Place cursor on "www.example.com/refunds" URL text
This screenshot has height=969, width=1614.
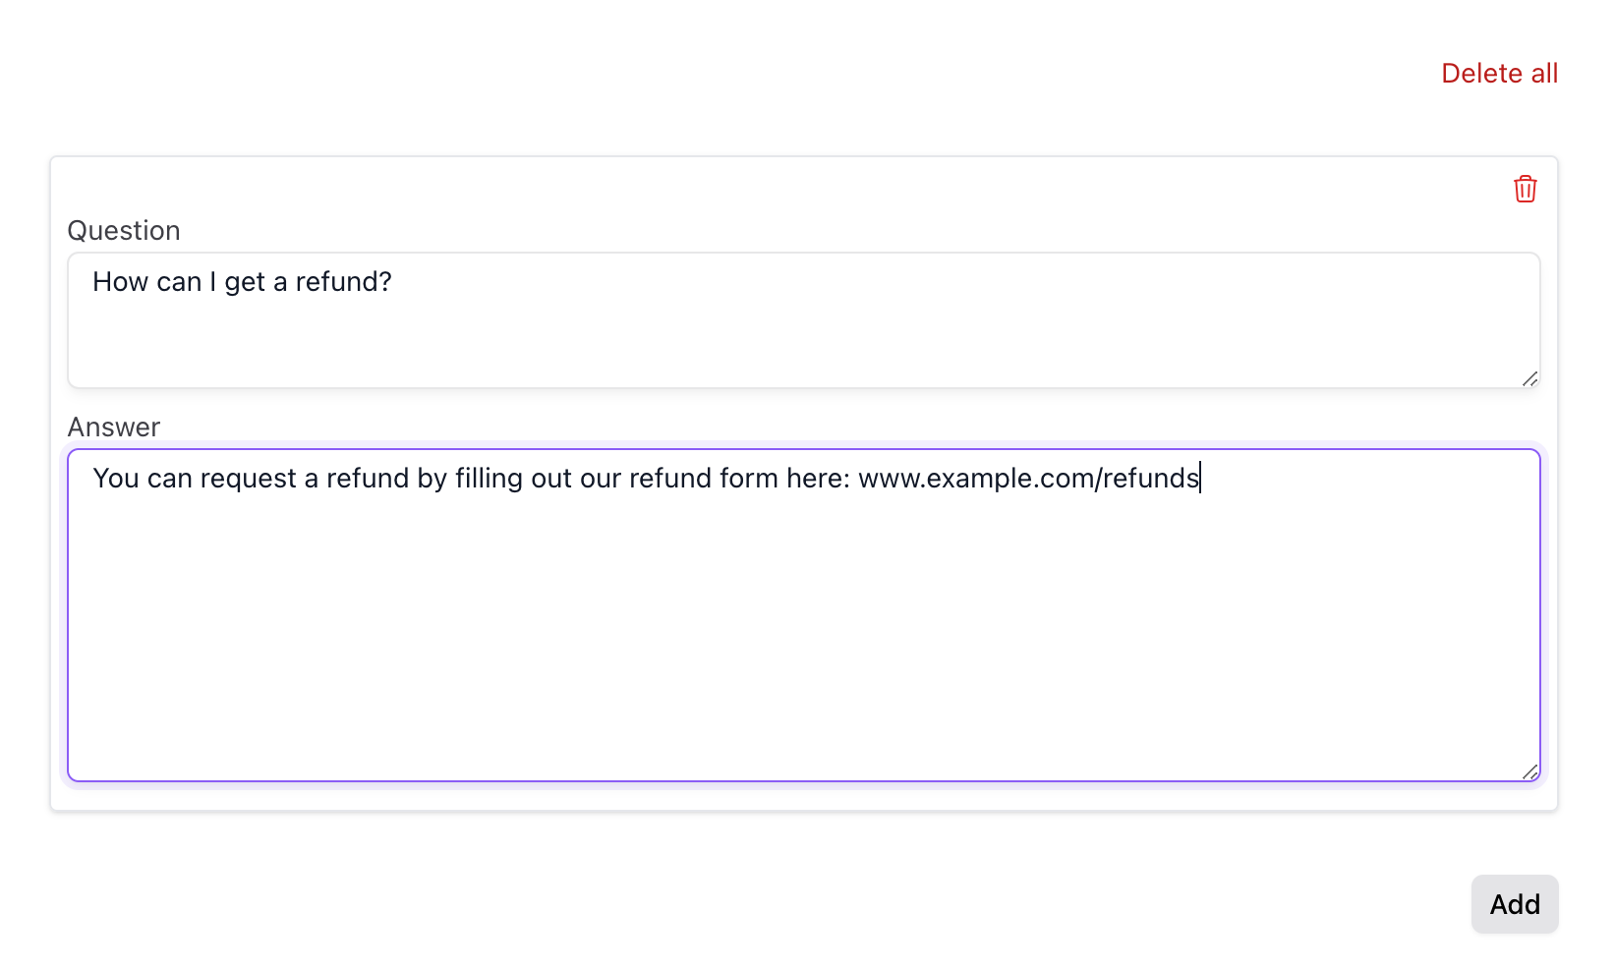pos(1028,479)
